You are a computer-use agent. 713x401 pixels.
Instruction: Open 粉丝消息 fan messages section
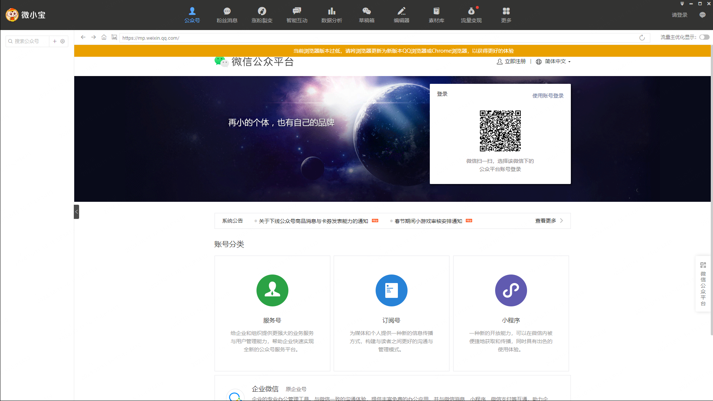point(227,15)
